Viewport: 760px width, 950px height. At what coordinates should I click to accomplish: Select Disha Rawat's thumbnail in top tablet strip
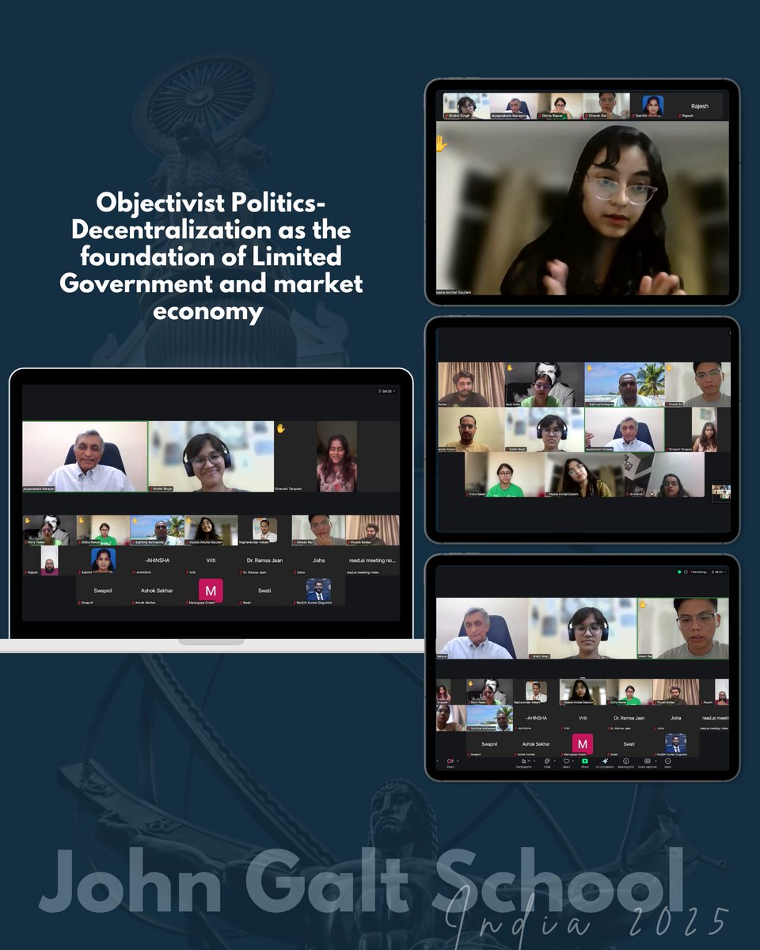(x=560, y=106)
